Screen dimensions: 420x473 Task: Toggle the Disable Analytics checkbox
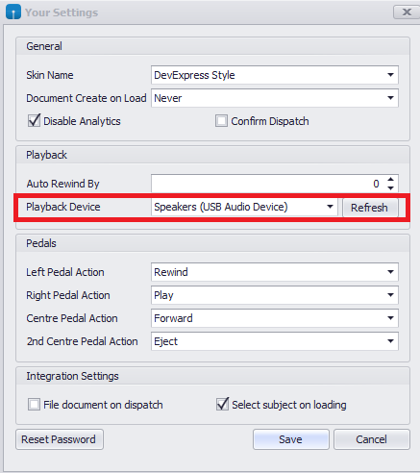tap(34, 121)
